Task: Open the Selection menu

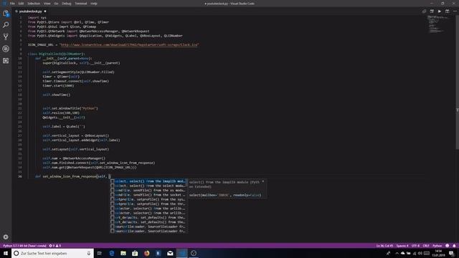Action: click(x=34, y=4)
